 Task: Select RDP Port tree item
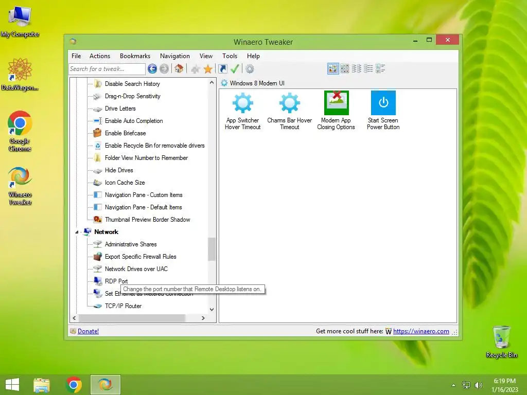116,281
